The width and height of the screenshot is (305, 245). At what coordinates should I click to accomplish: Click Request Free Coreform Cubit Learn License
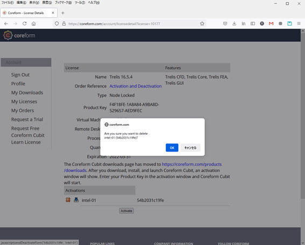click(x=28, y=135)
